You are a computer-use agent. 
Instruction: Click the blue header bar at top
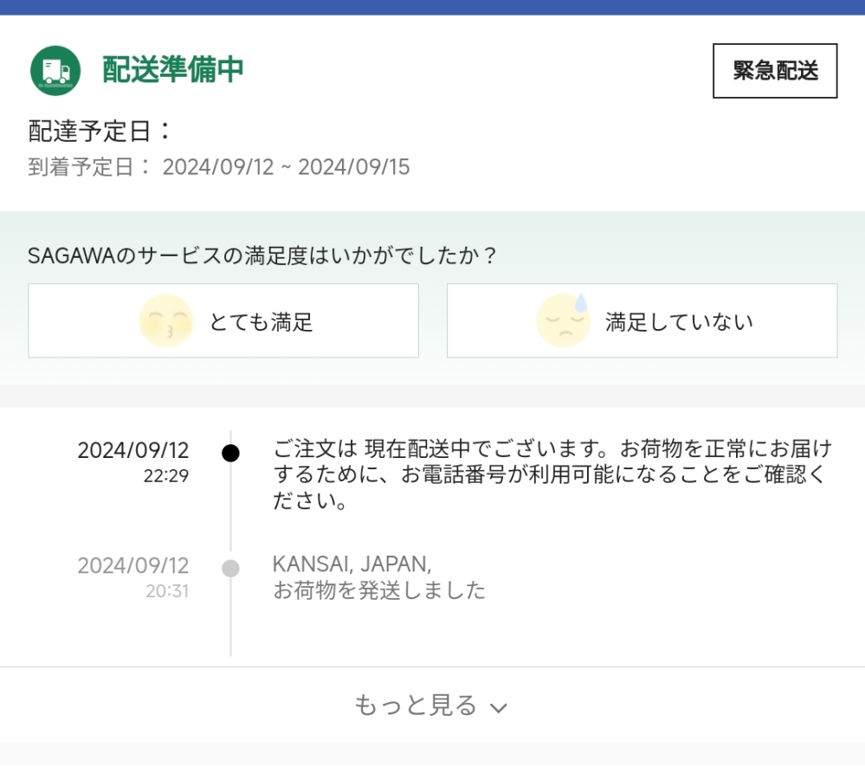point(433,7)
